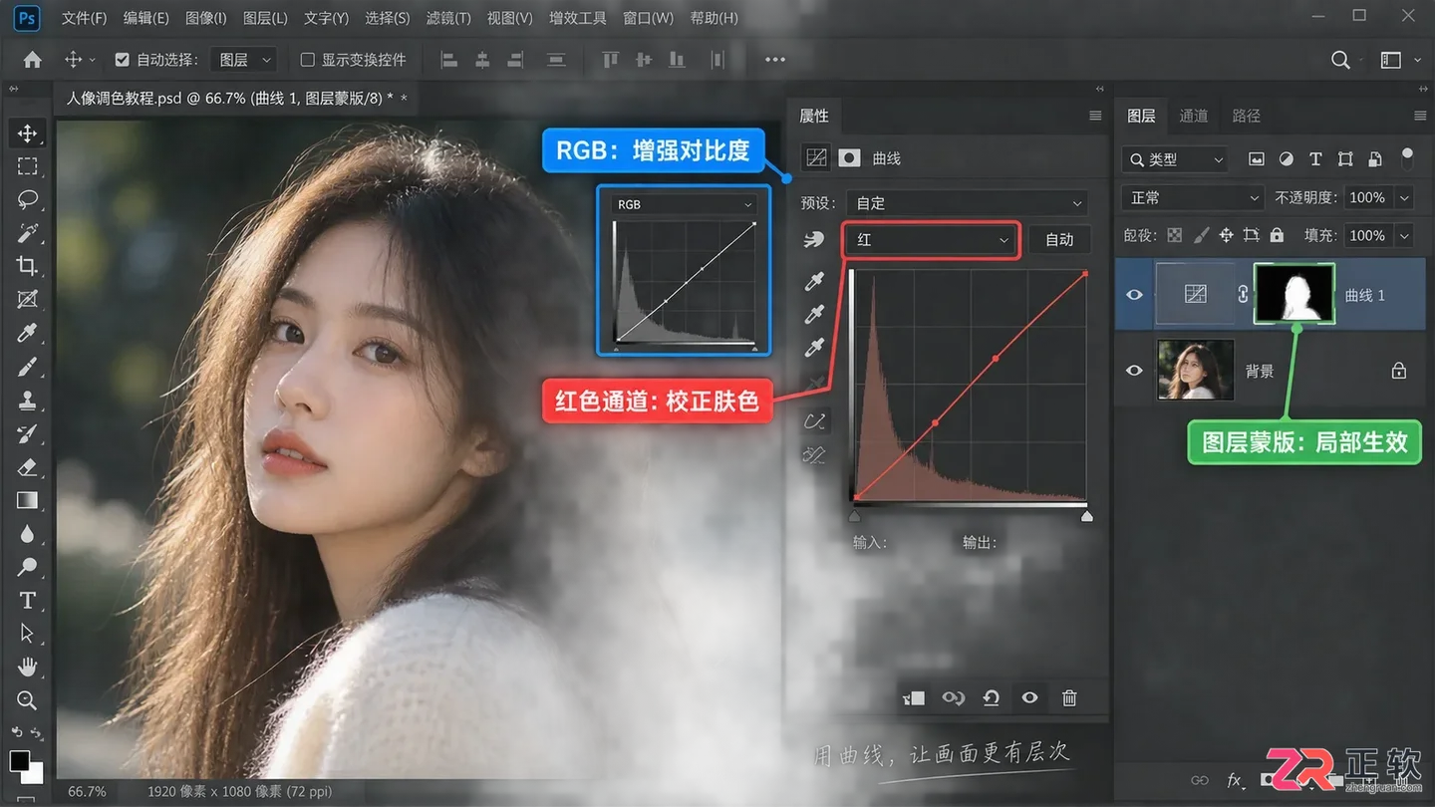This screenshot has width=1435, height=807.
Task: Hide the 背景 layer
Action: coord(1134,371)
